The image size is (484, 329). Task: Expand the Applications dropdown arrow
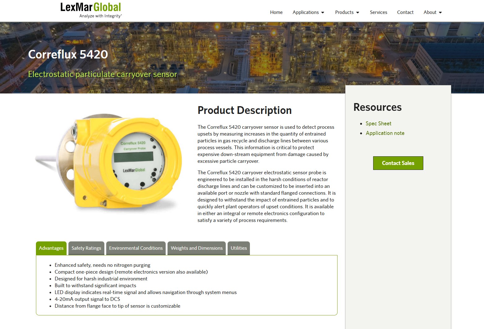click(x=323, y=13)
